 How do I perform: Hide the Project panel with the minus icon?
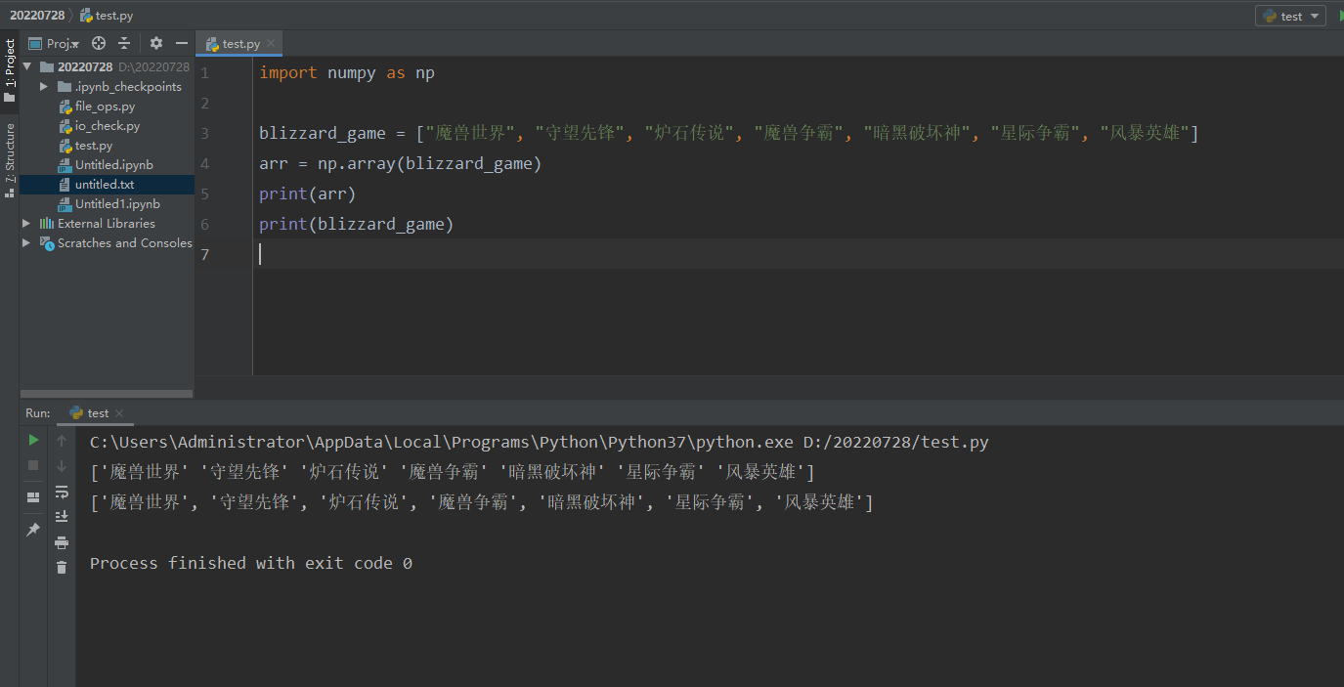tap(182, 43)
